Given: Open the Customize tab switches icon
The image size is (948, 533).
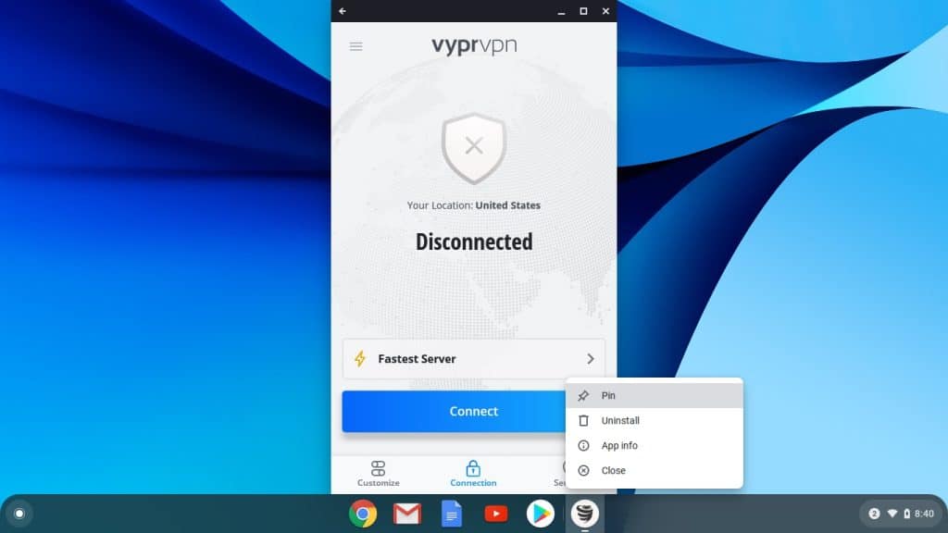Looking at the screenshot, I should point(378,466).
